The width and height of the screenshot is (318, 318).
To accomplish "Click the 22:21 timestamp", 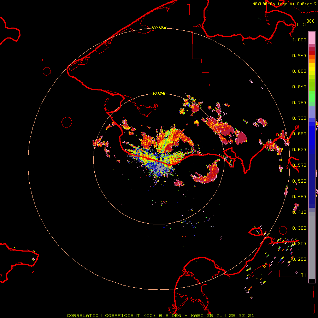I will point(246,316).
